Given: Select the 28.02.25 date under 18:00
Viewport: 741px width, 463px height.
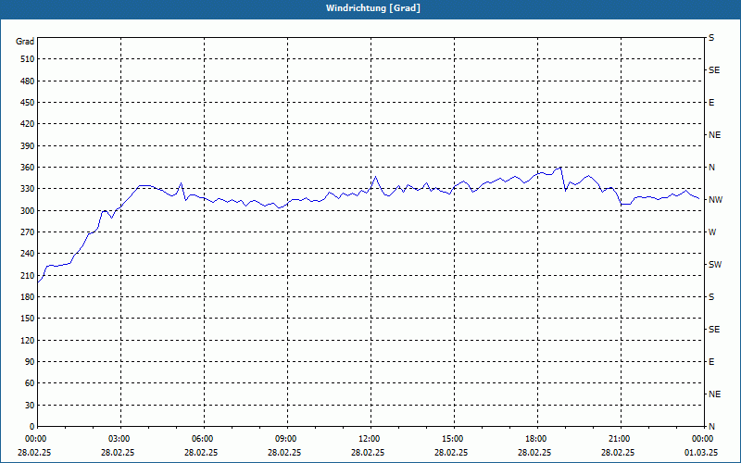Looking at the screenshot, I should click(534, 453).
